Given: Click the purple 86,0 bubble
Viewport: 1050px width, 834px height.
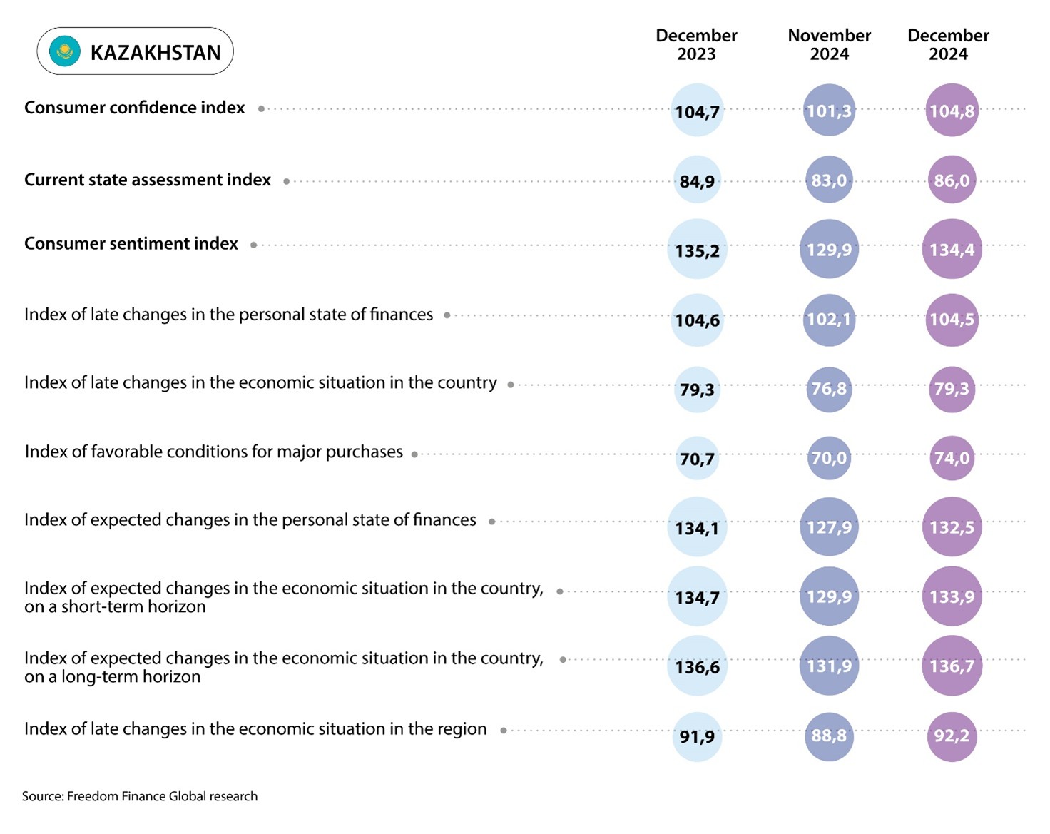Looking at the screenshot, I should (952, 180).
